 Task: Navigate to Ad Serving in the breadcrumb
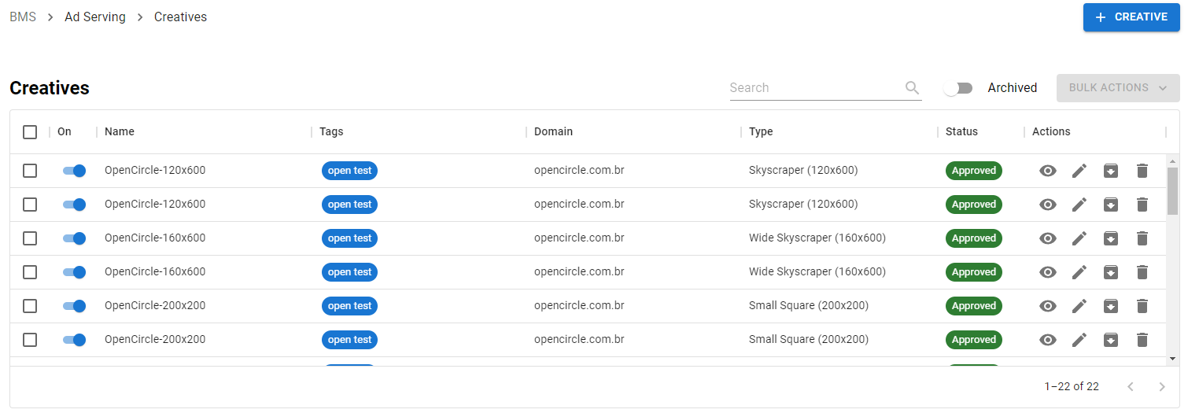click(95, 17)
